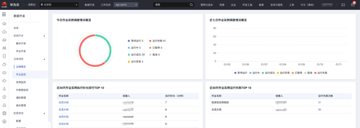360x128 pixels.
Task: Click failure count link 31
Action: coord(319,102)
